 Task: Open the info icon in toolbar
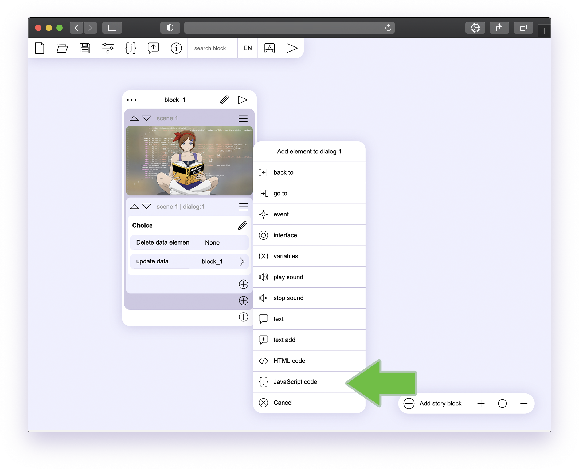176,48
